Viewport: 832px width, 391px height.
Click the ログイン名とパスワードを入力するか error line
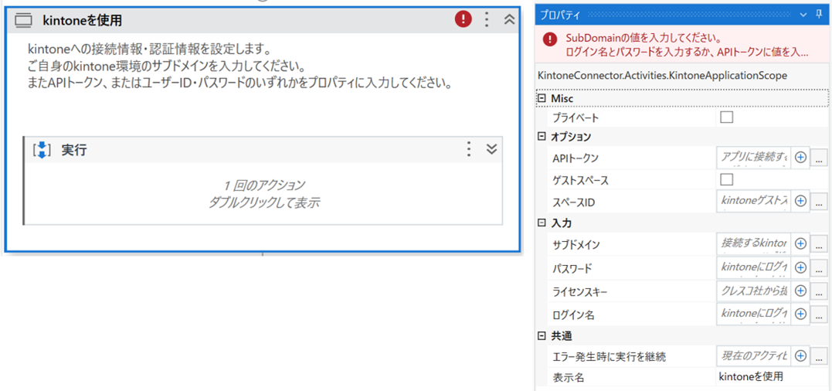pos(687,52)
